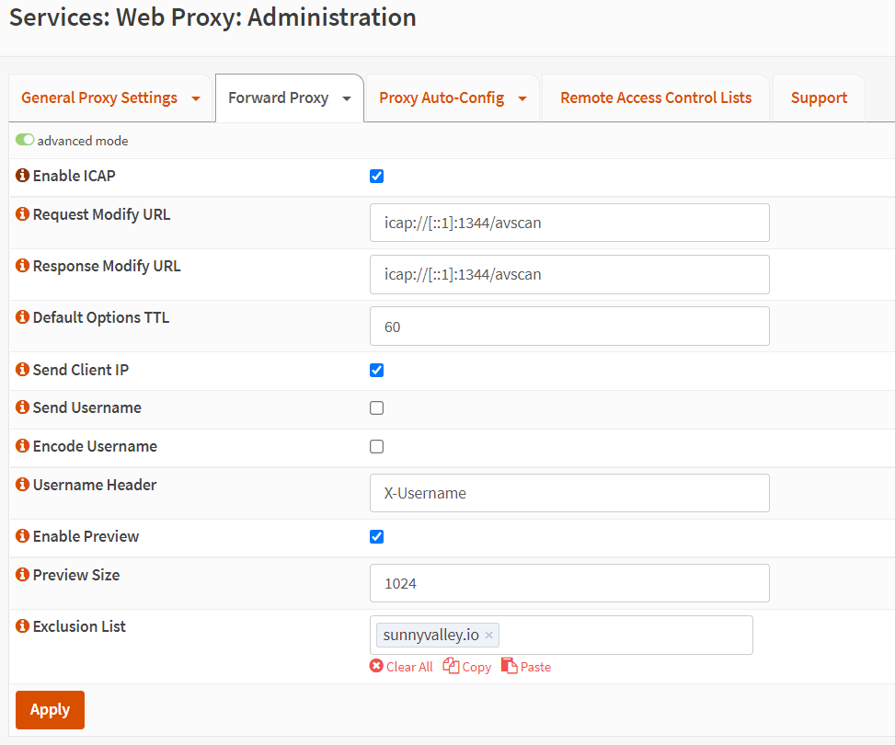
Task: Click the Paste link under Exclusion List
Action: click(526, 667)
